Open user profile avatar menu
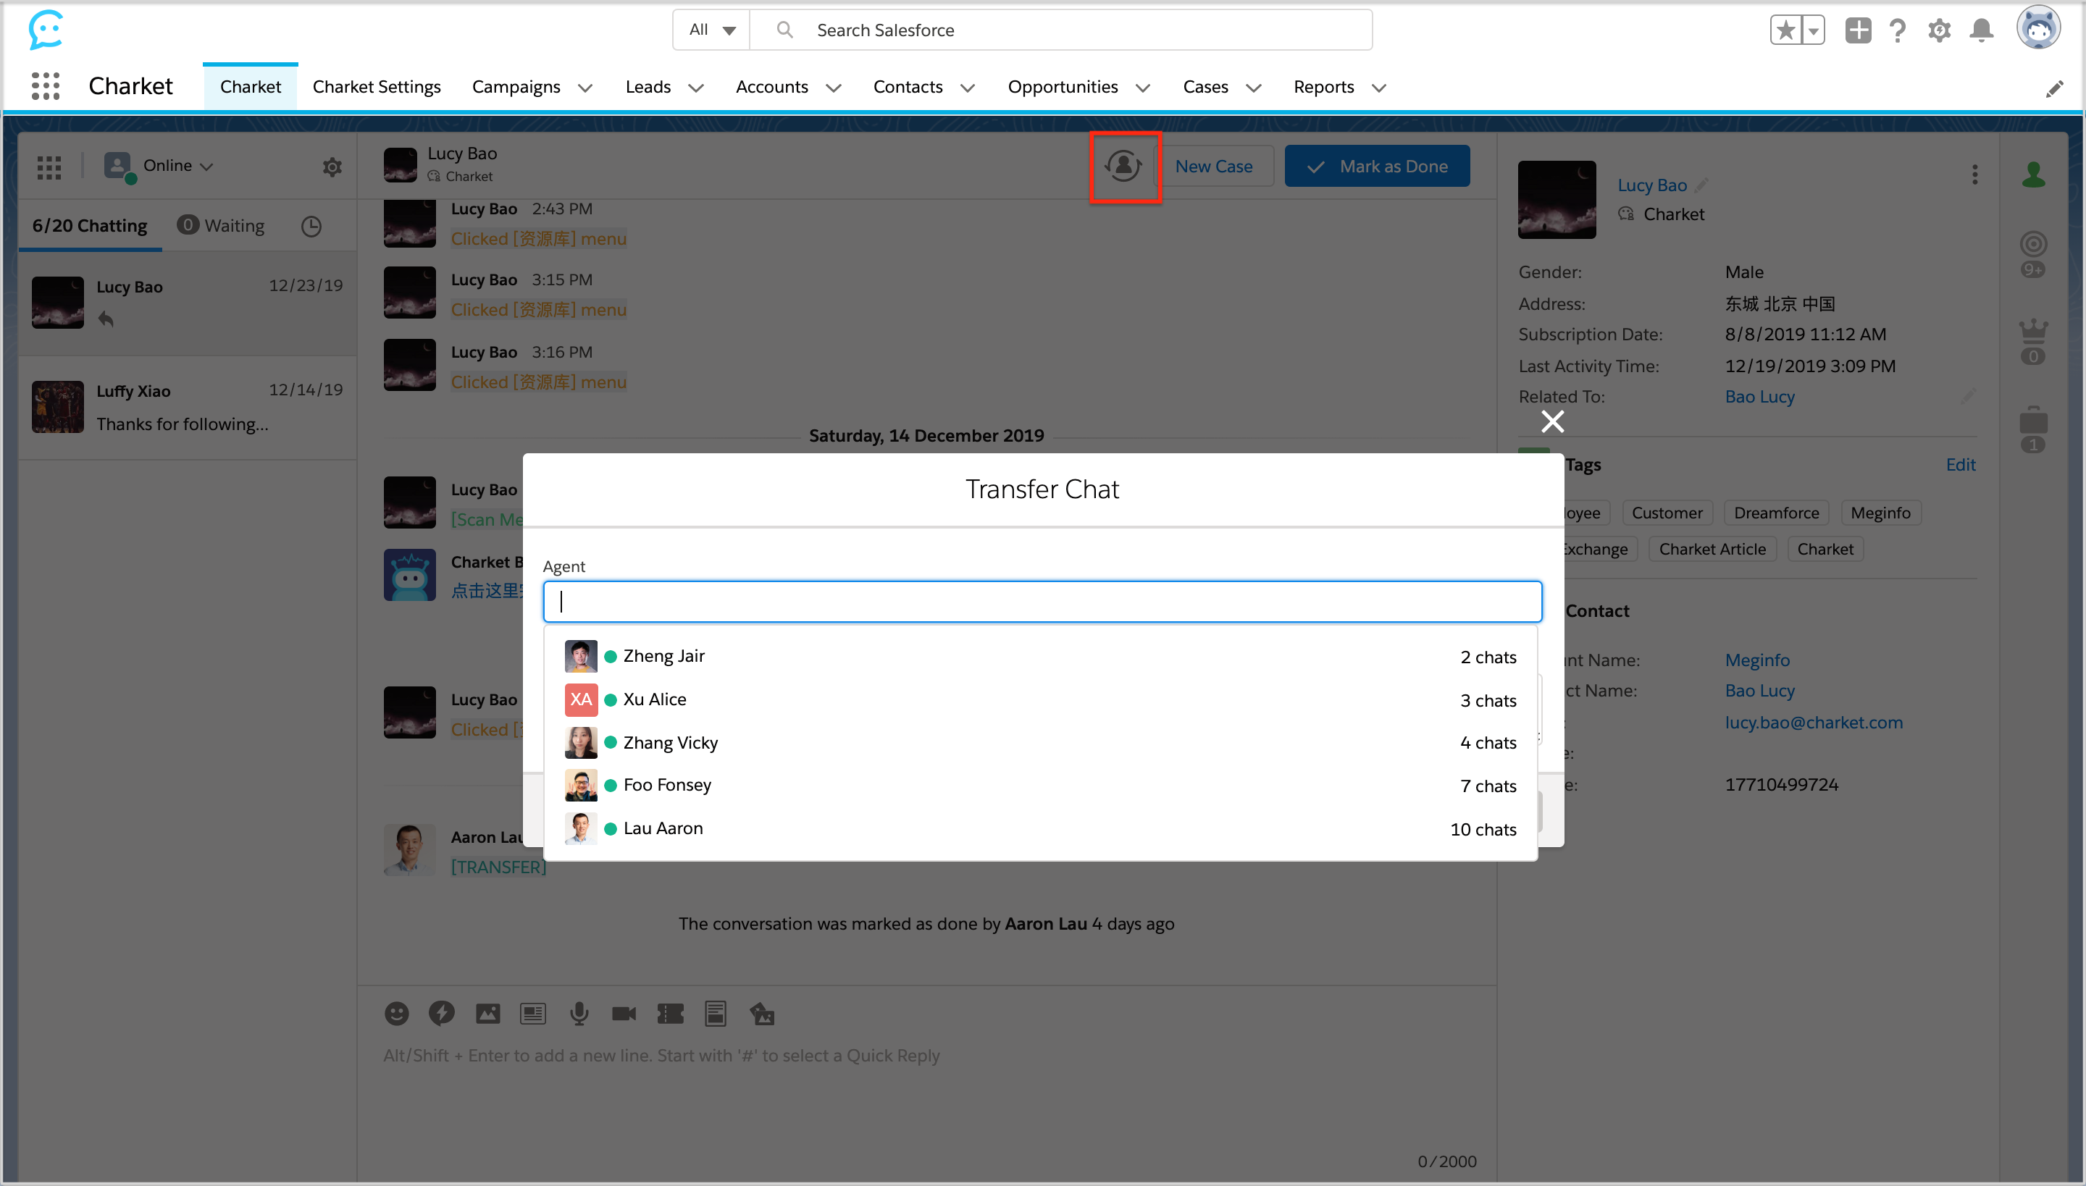The width and height of the screenshot is (2086, 1186). (2039, 28)
